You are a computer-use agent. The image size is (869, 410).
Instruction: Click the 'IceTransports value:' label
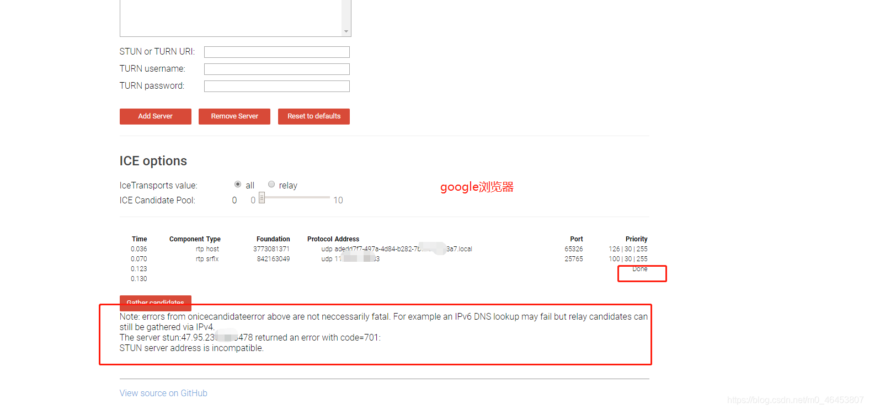[158, 186]
